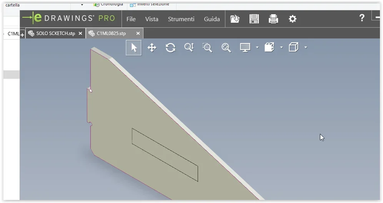Choose the Zoom to Area tool
Screen dimensions: 383x203
click(207, 48)
